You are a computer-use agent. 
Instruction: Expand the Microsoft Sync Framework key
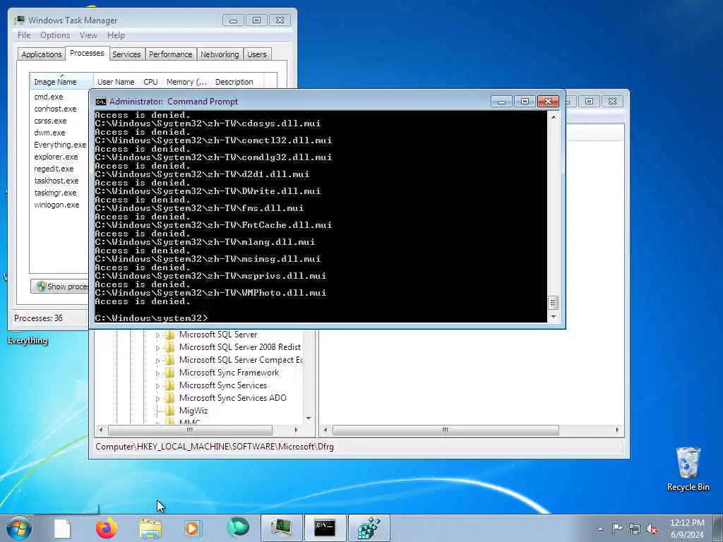coord(157,373)
